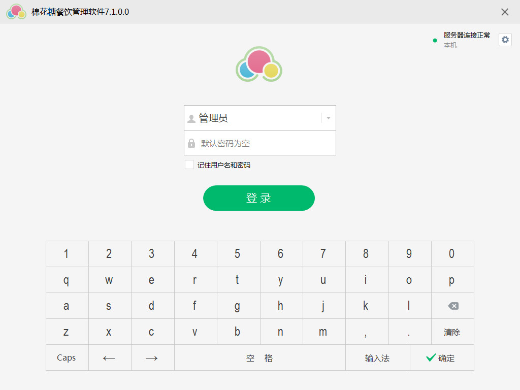This screenshot has width=520, height=390.
Task: Tap the letter q key
Action: [68, 280]
